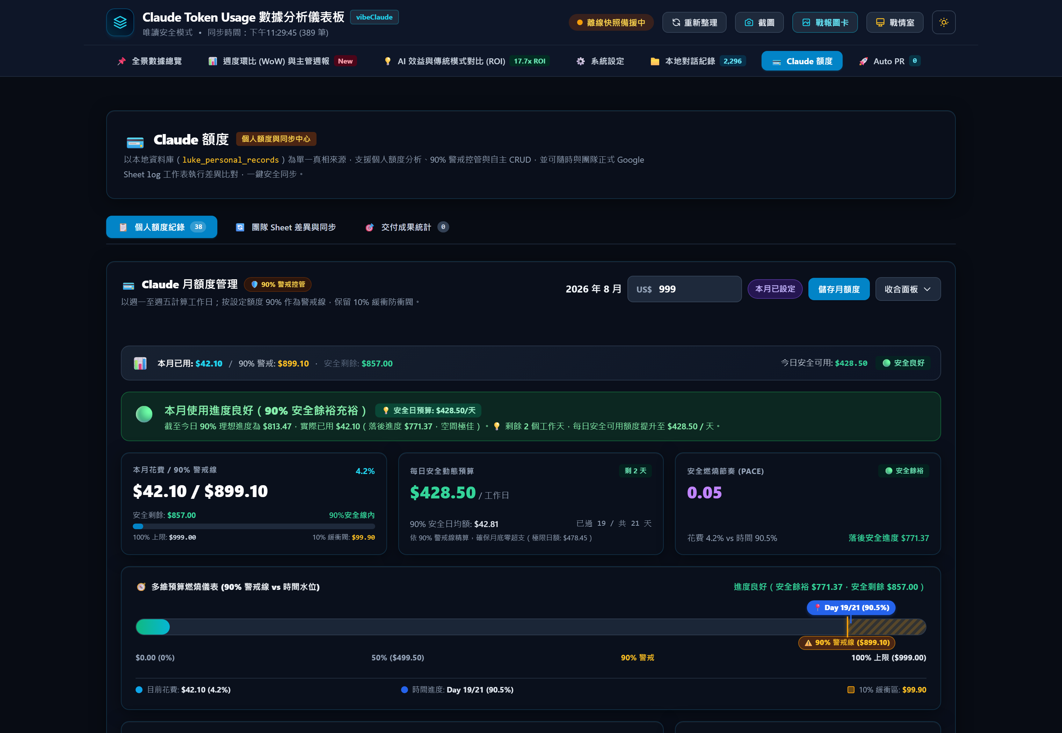The width and height of the screenshot is (1062, 733).
Task: Save quota with 儲存月額度 button
Action: click(x=839, y=289)
